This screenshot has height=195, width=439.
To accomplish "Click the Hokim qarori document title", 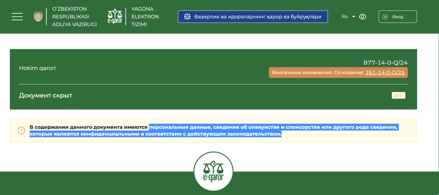I will 37,68.
